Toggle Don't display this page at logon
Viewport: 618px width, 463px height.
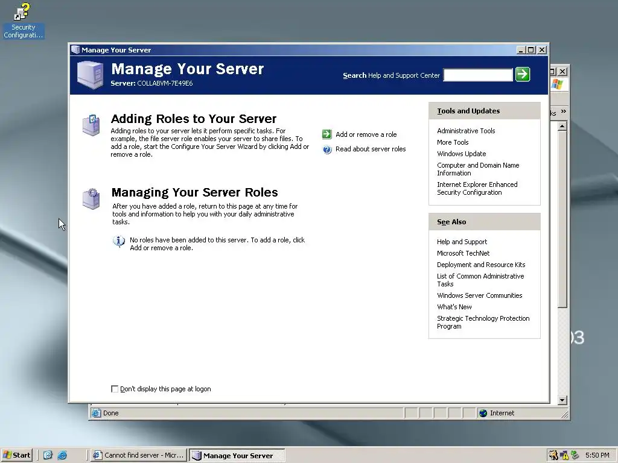pos(115,389)
